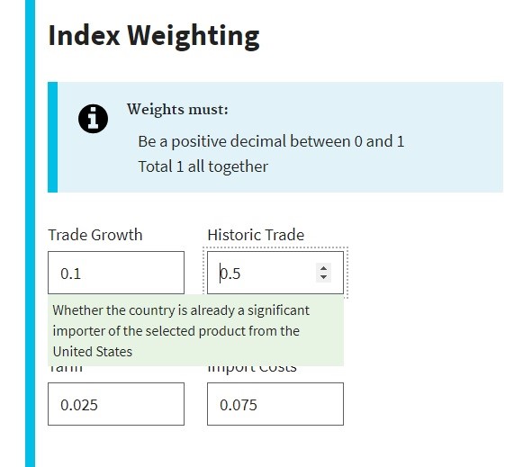Click the black info circle icon
The image size is (514, 467).
click(93, 119)
